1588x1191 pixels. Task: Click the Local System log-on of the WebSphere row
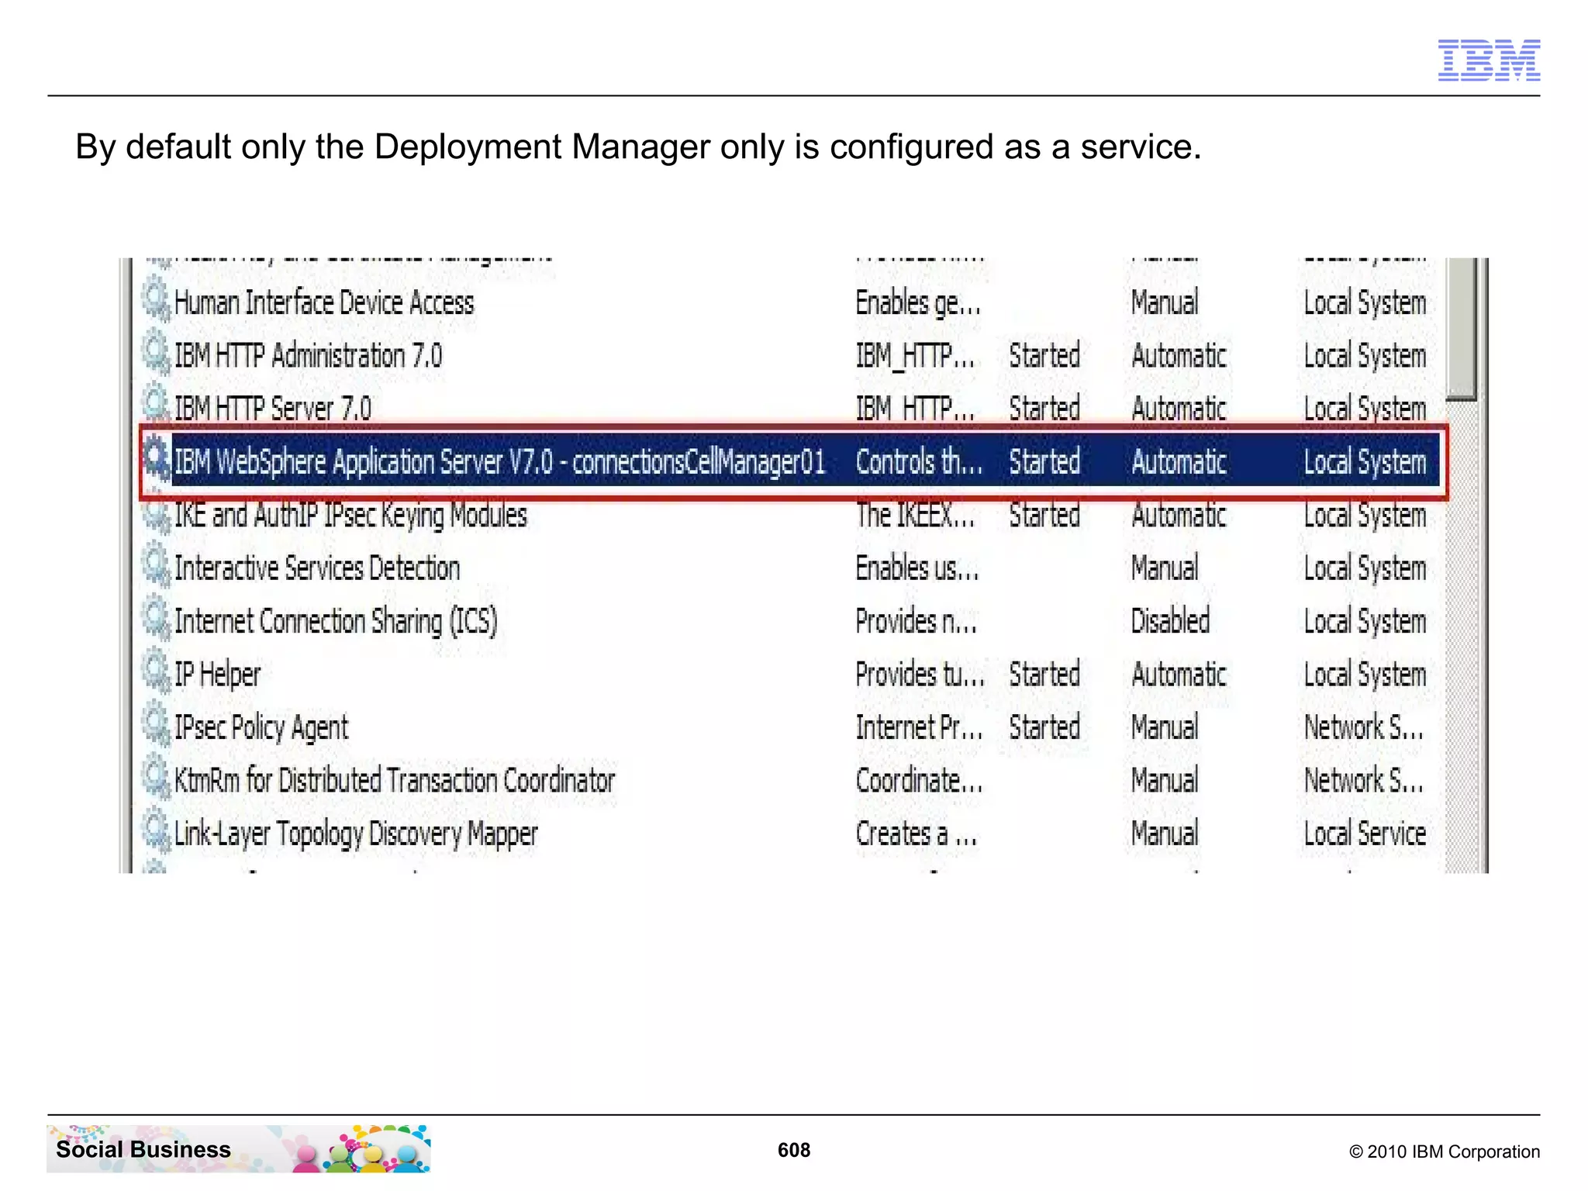(x=1365, y=462)
